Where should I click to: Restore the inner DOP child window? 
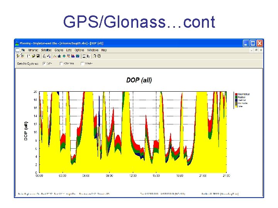pyautogui.click(x=256, y=50)
